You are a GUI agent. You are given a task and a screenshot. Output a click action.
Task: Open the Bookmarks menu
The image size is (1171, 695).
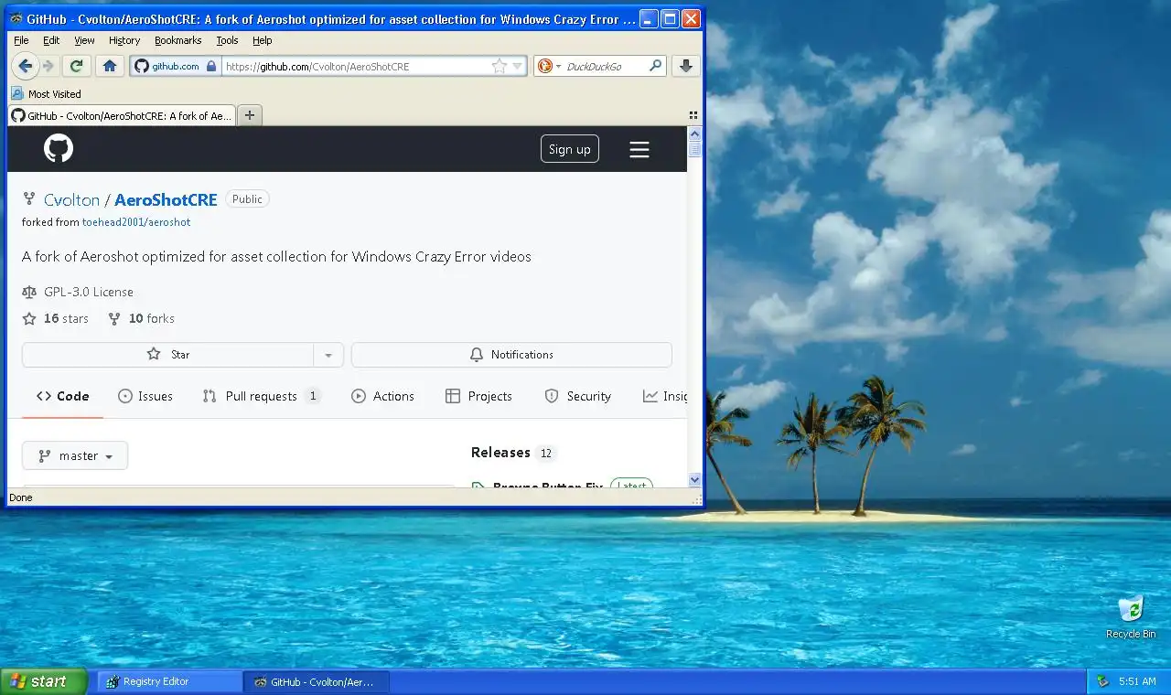(177, 40)
